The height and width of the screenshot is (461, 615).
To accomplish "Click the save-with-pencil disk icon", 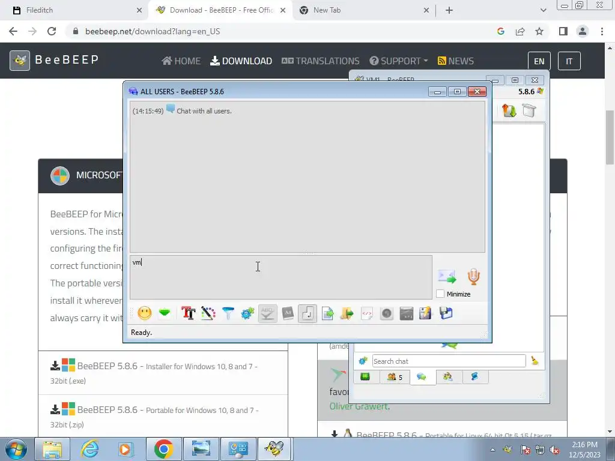I will pos(426,313).
